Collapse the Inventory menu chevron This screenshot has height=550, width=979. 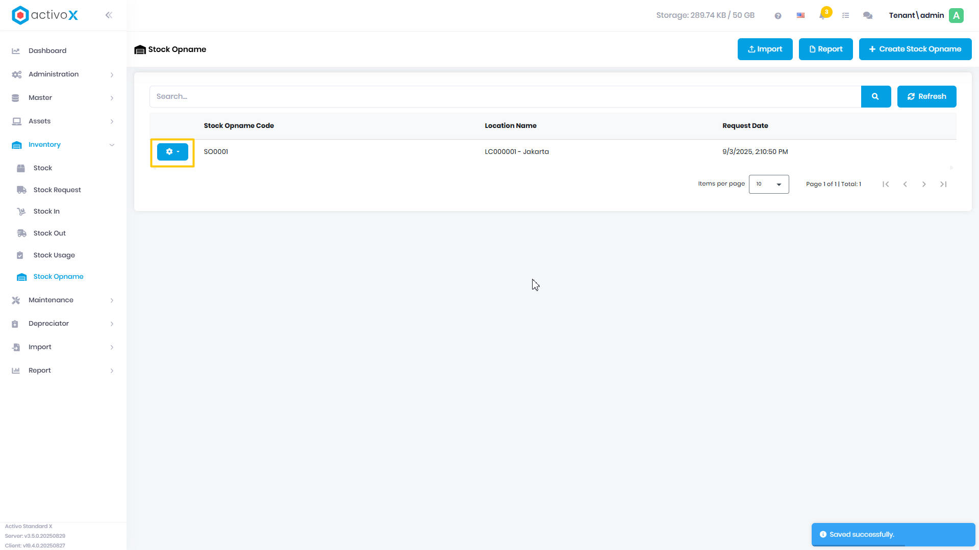(x=112, y=145)
